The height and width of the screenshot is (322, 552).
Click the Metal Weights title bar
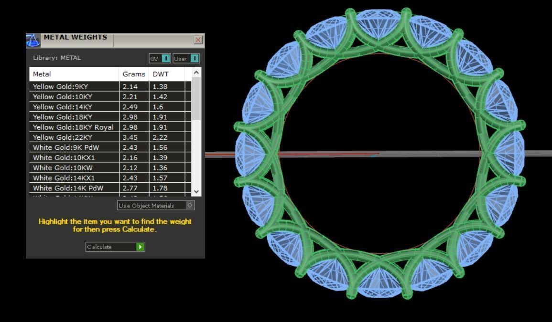[x=115, y=40]
